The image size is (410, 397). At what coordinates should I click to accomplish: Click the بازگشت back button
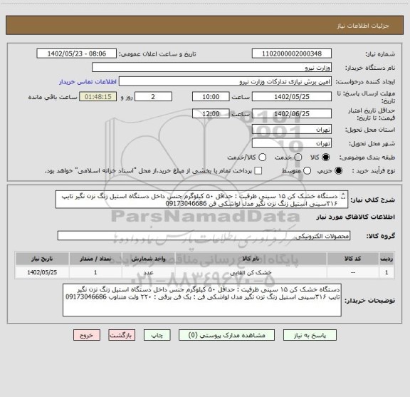[122, 335]
